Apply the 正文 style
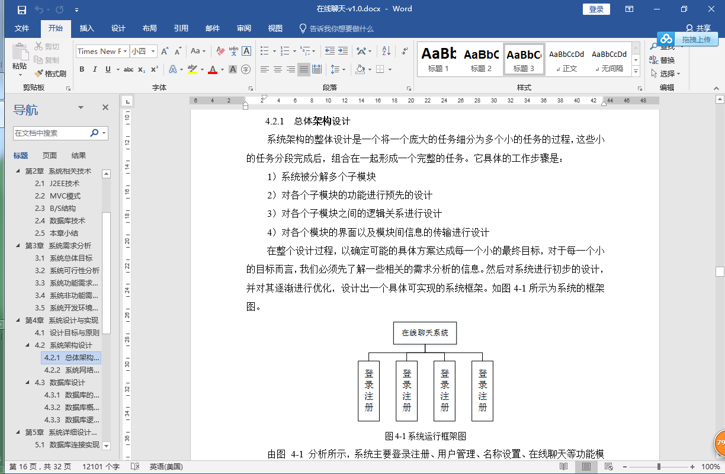 pos(567,59)
